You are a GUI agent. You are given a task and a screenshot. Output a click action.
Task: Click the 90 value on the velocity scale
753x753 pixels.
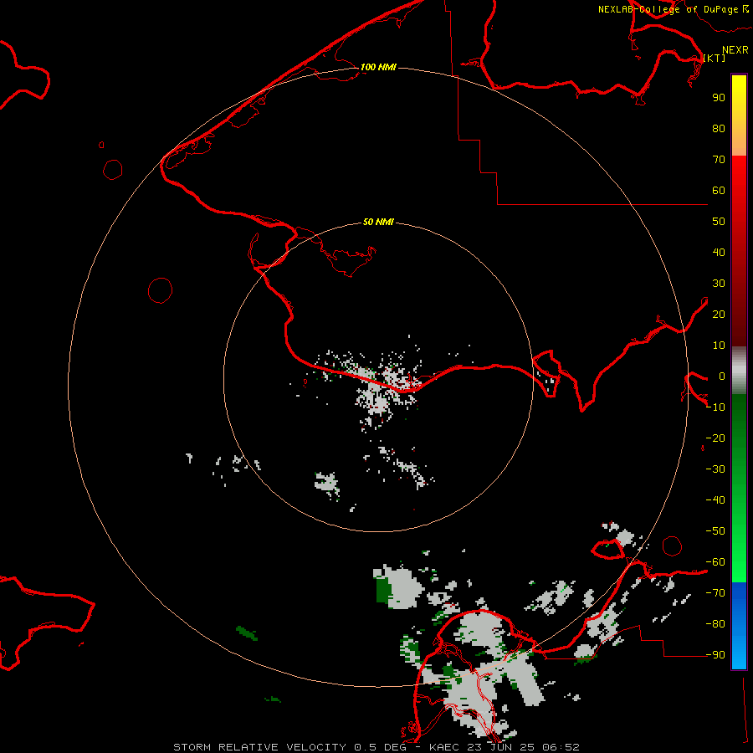pos(719,98)
